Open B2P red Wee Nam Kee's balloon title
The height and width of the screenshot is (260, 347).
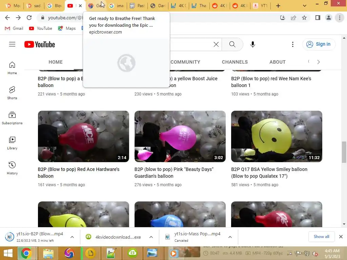[271, 82]
